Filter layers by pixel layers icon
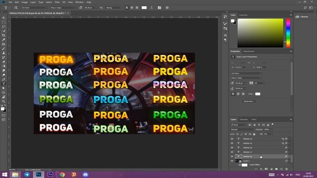Screen dimensions: 317x178 pyautogui.click(x=250, y=125)
